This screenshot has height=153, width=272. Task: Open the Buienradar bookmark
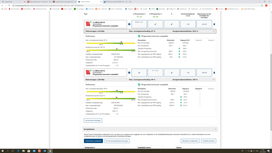pos(161,9)
